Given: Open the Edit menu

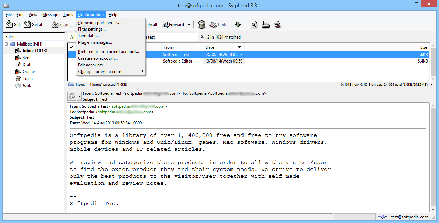Looking at the screenshot, I should click(x=20, y=15).
